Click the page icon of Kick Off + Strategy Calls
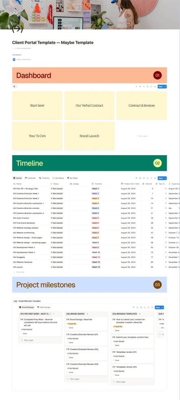This screenshot has width=180, height=400. pyautogui.click(x=14, y=188)
